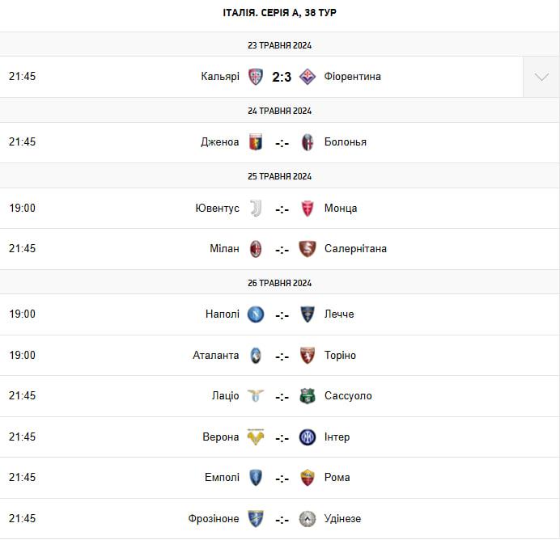This screenshot has width=560, height=540.
Task: Open the 2:3 score of Кальярі match
Action: click(282, 77)
